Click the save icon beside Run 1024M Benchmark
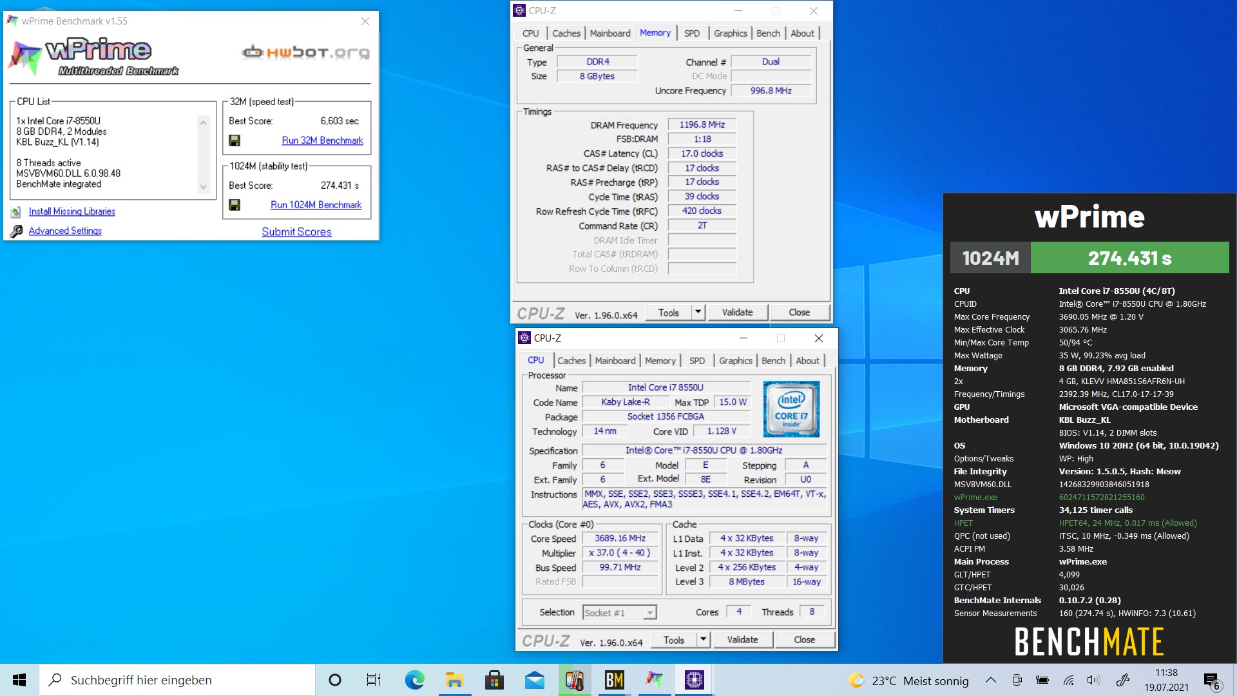The height and width of the screenshot is (696, 1237). (235, 205)
